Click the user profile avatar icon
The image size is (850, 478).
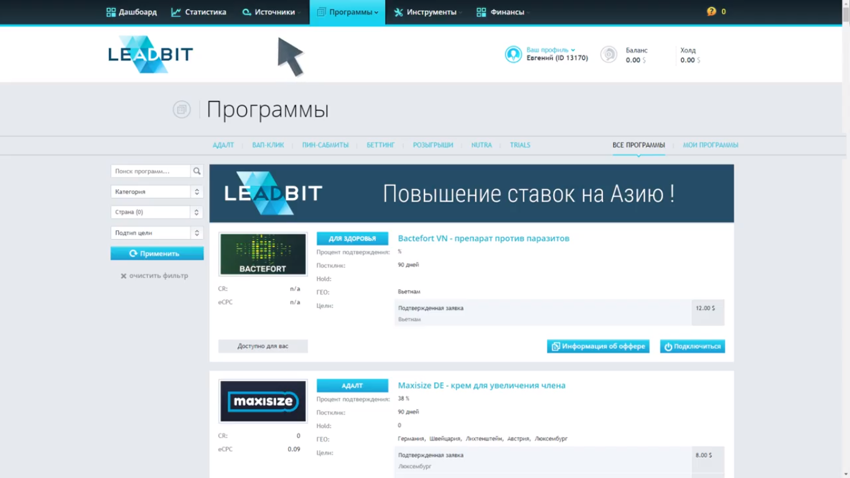513,54
